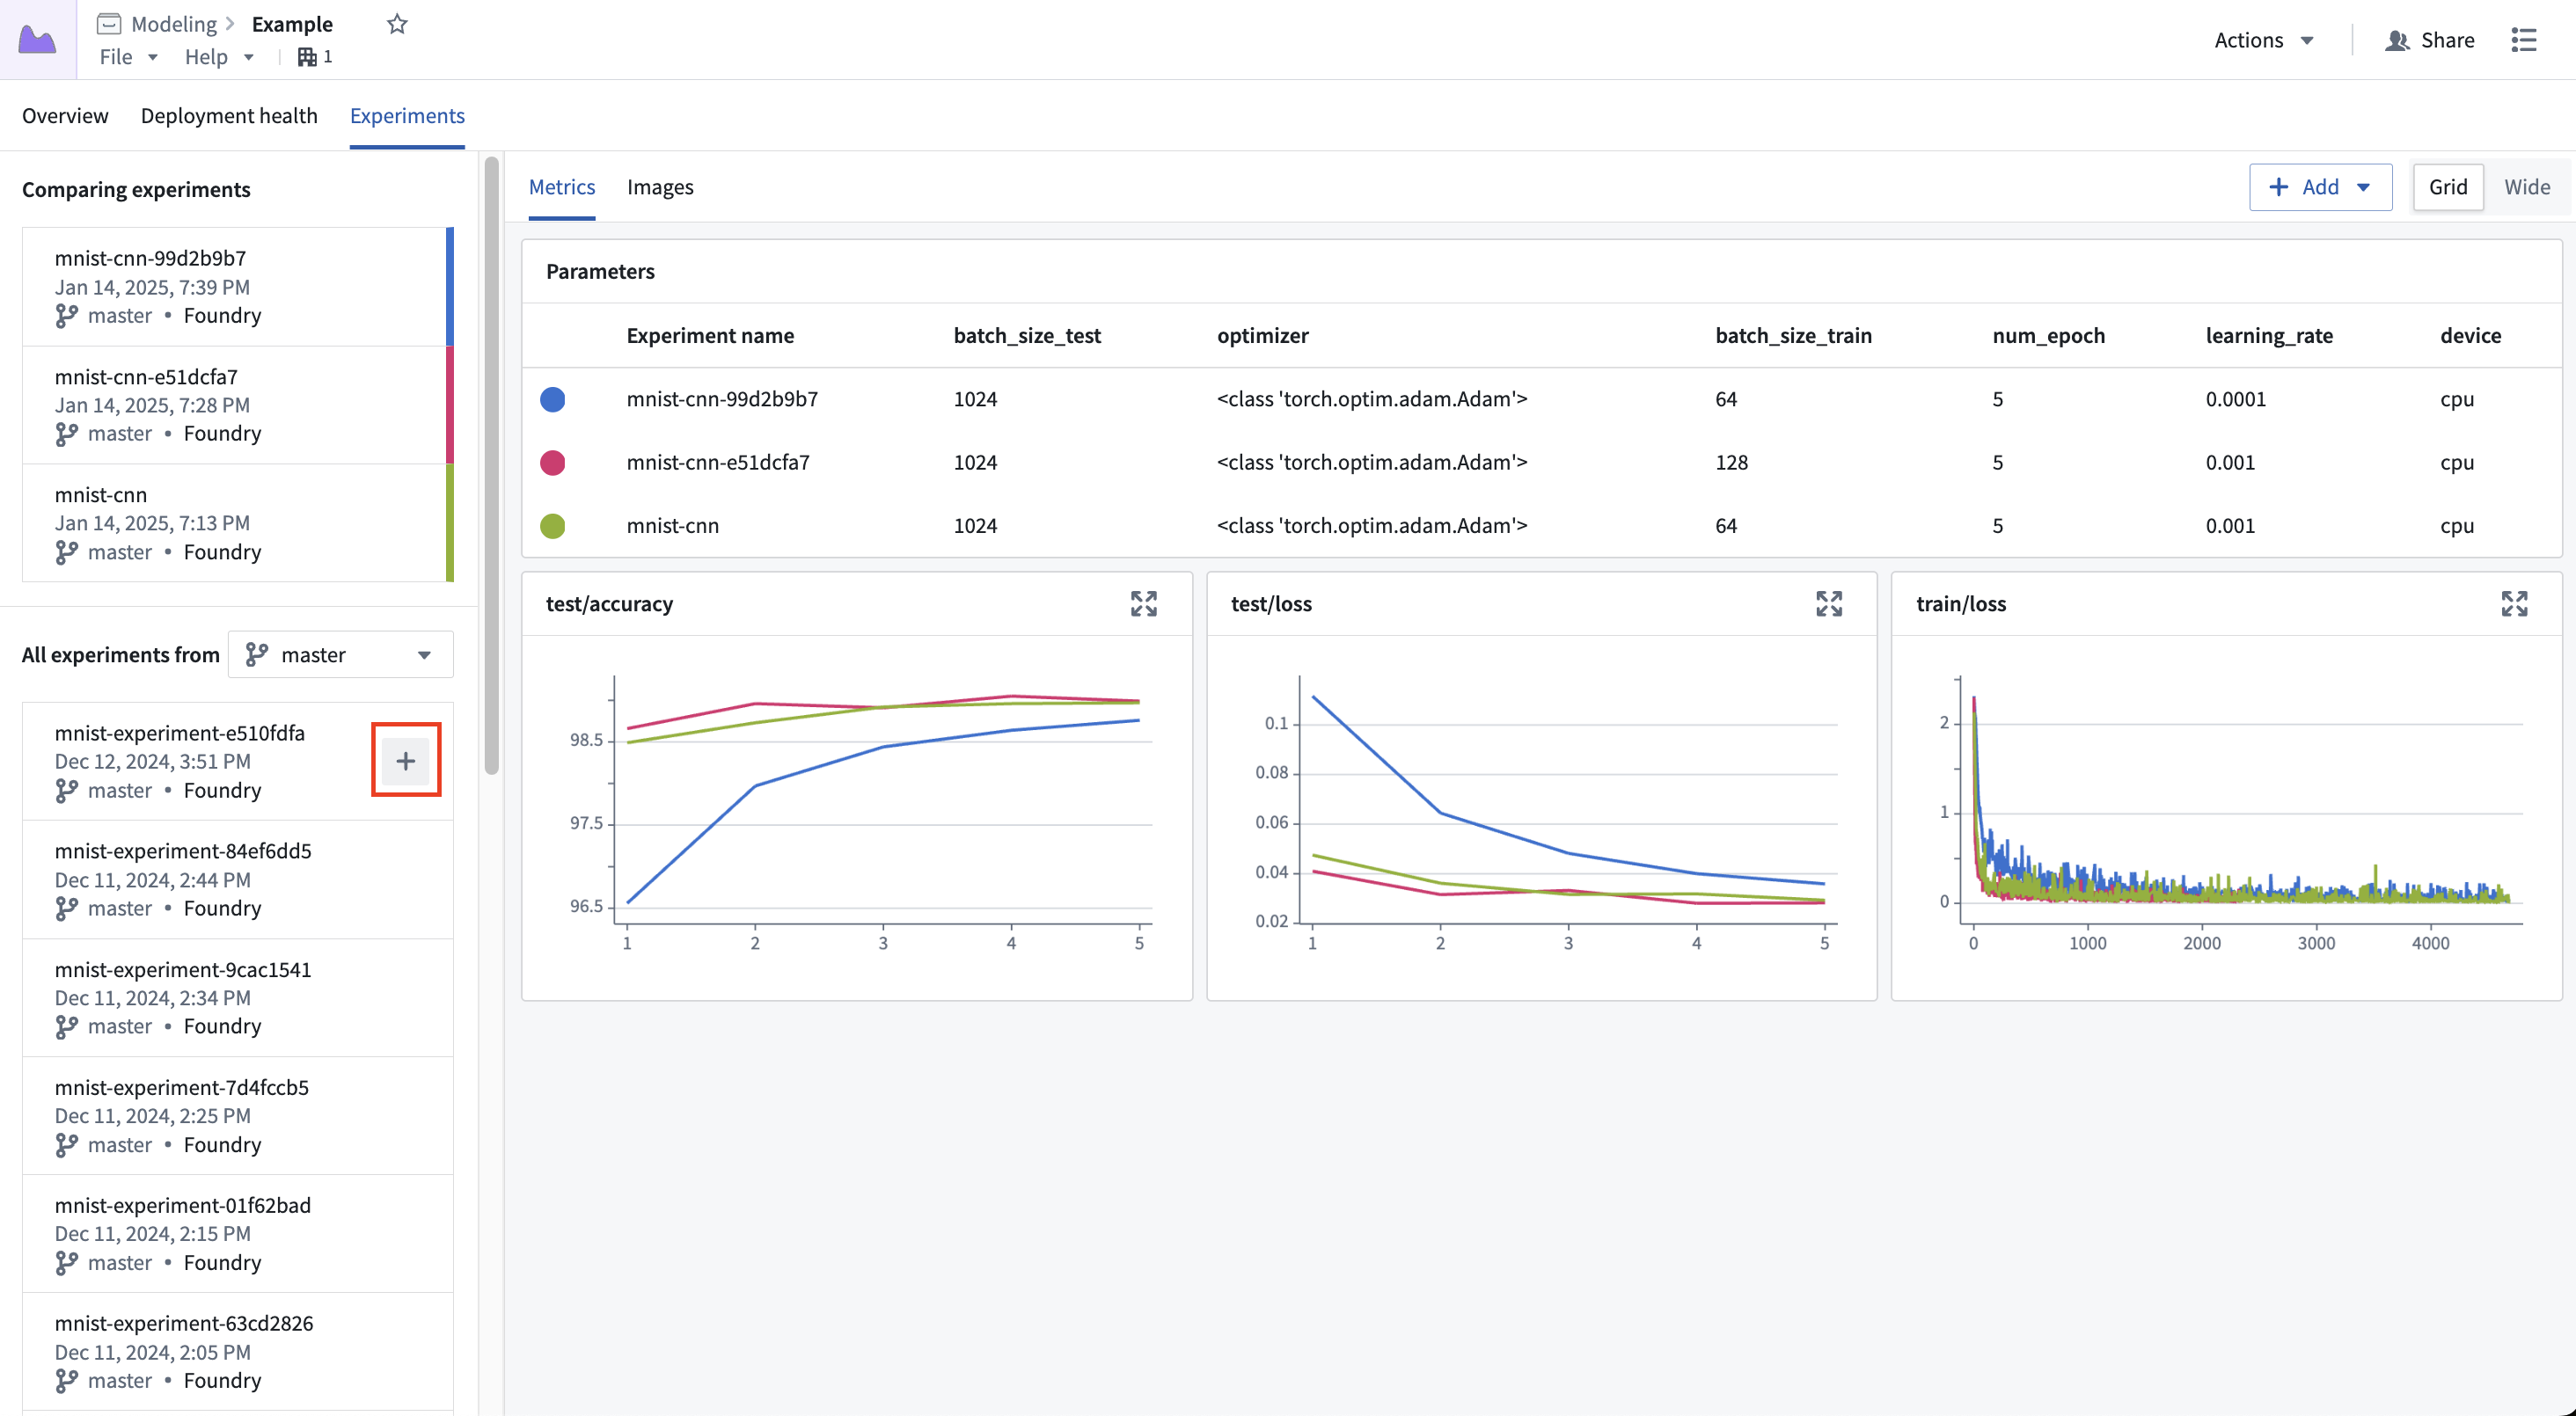Click the left sidebar vertical scrollbar
Viewport: 2576px width, 1416px height.
coord(491,465)
